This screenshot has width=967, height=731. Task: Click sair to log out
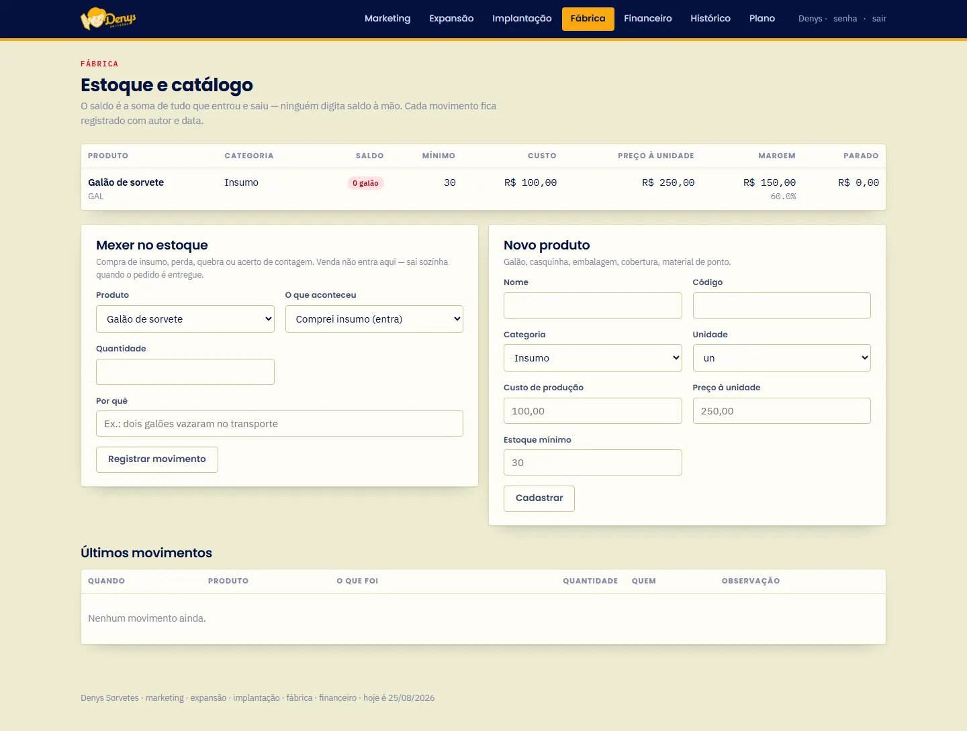tap(879, 19)
